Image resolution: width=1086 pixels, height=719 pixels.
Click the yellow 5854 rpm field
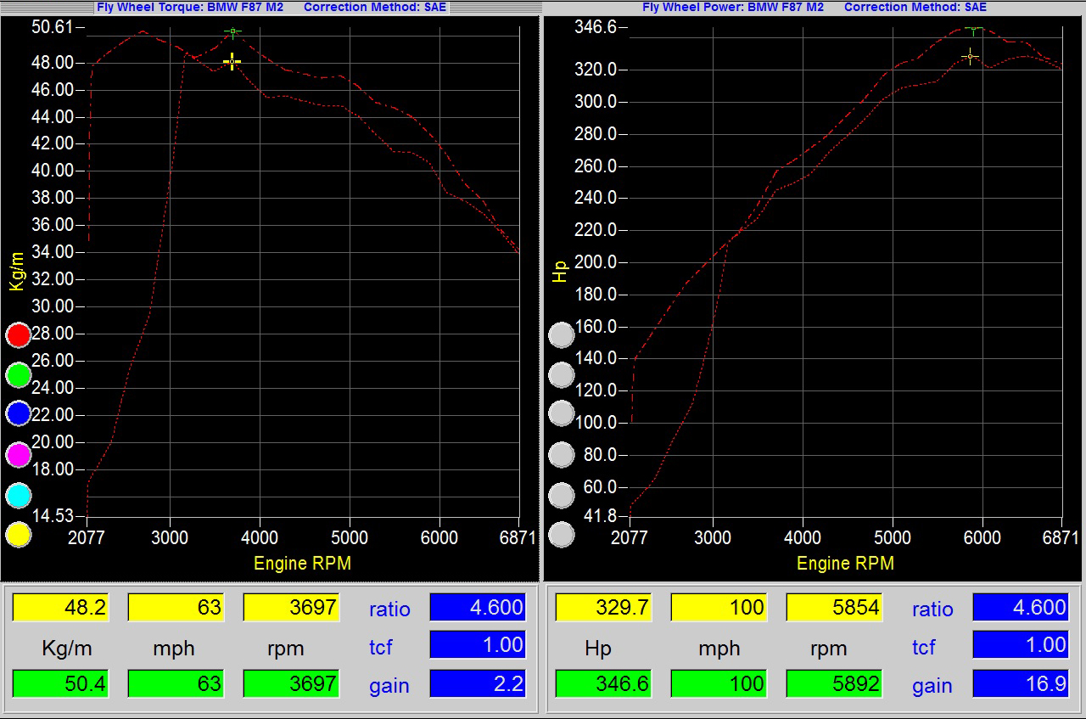pyautogui.click(x=834, y=607)
